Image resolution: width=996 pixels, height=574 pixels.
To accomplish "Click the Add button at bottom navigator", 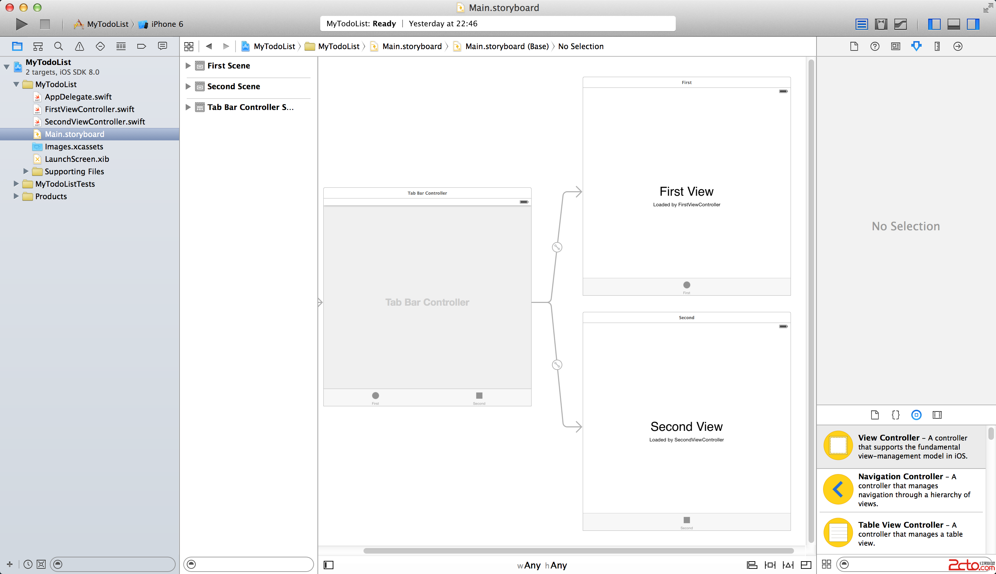I will (9, 564).
